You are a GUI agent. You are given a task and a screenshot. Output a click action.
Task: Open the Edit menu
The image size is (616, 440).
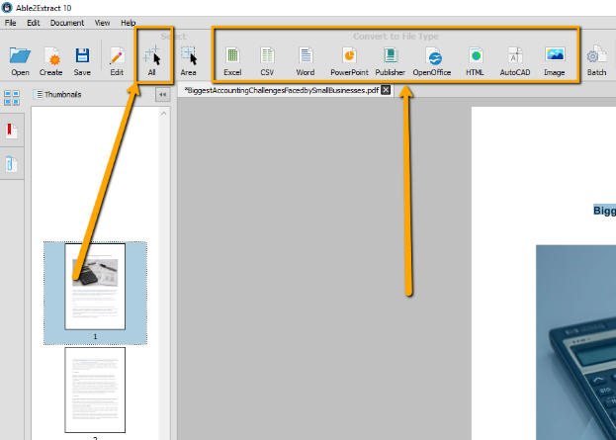click(x=34, y=23)
